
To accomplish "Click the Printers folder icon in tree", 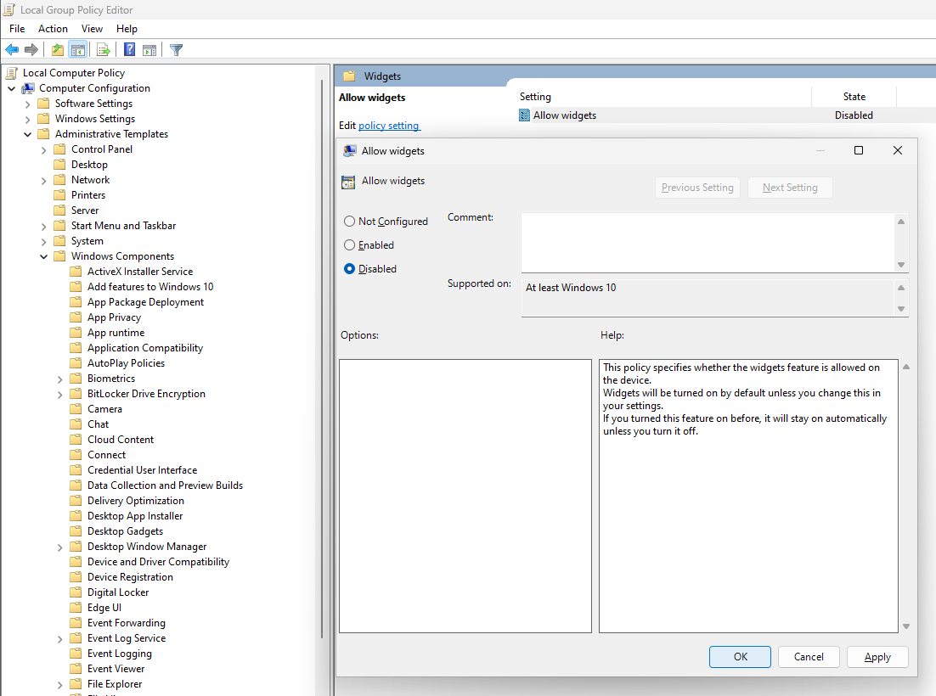I will coord(59,195).
